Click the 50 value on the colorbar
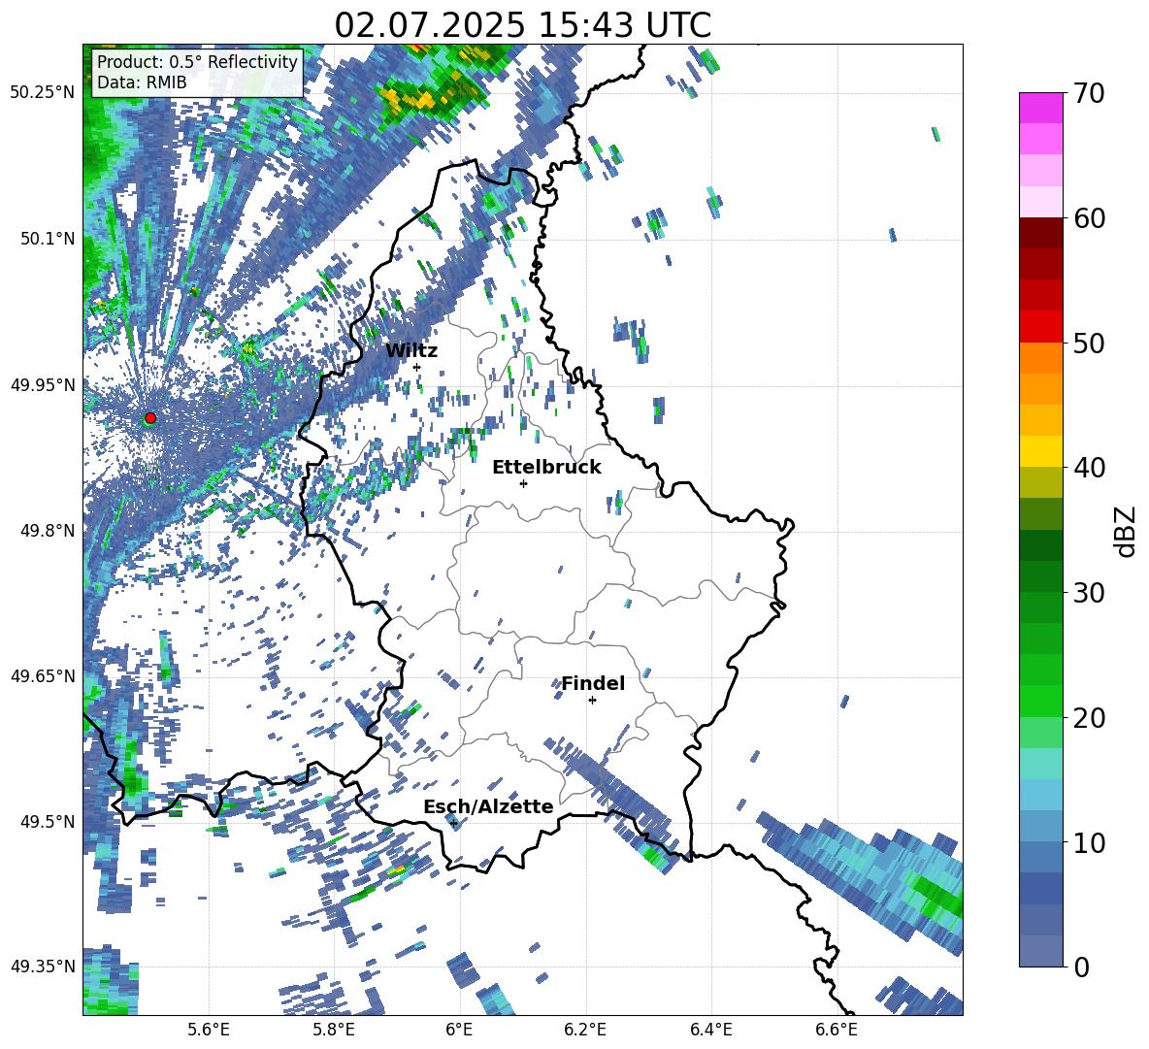This screenshot has width=1149, height=1049. click(1088, 343)
